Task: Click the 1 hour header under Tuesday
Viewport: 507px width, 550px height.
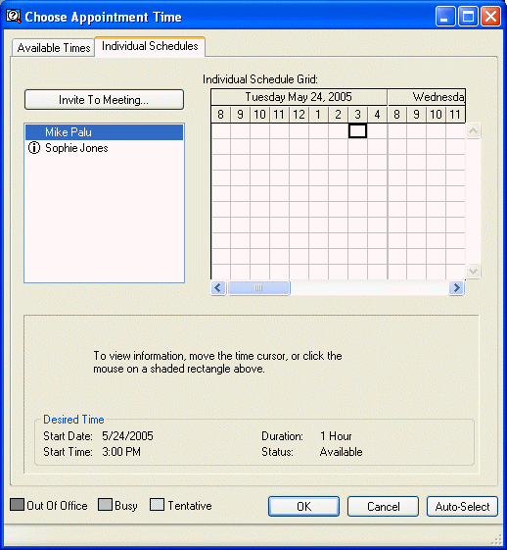Action: (x=318, y=115)
